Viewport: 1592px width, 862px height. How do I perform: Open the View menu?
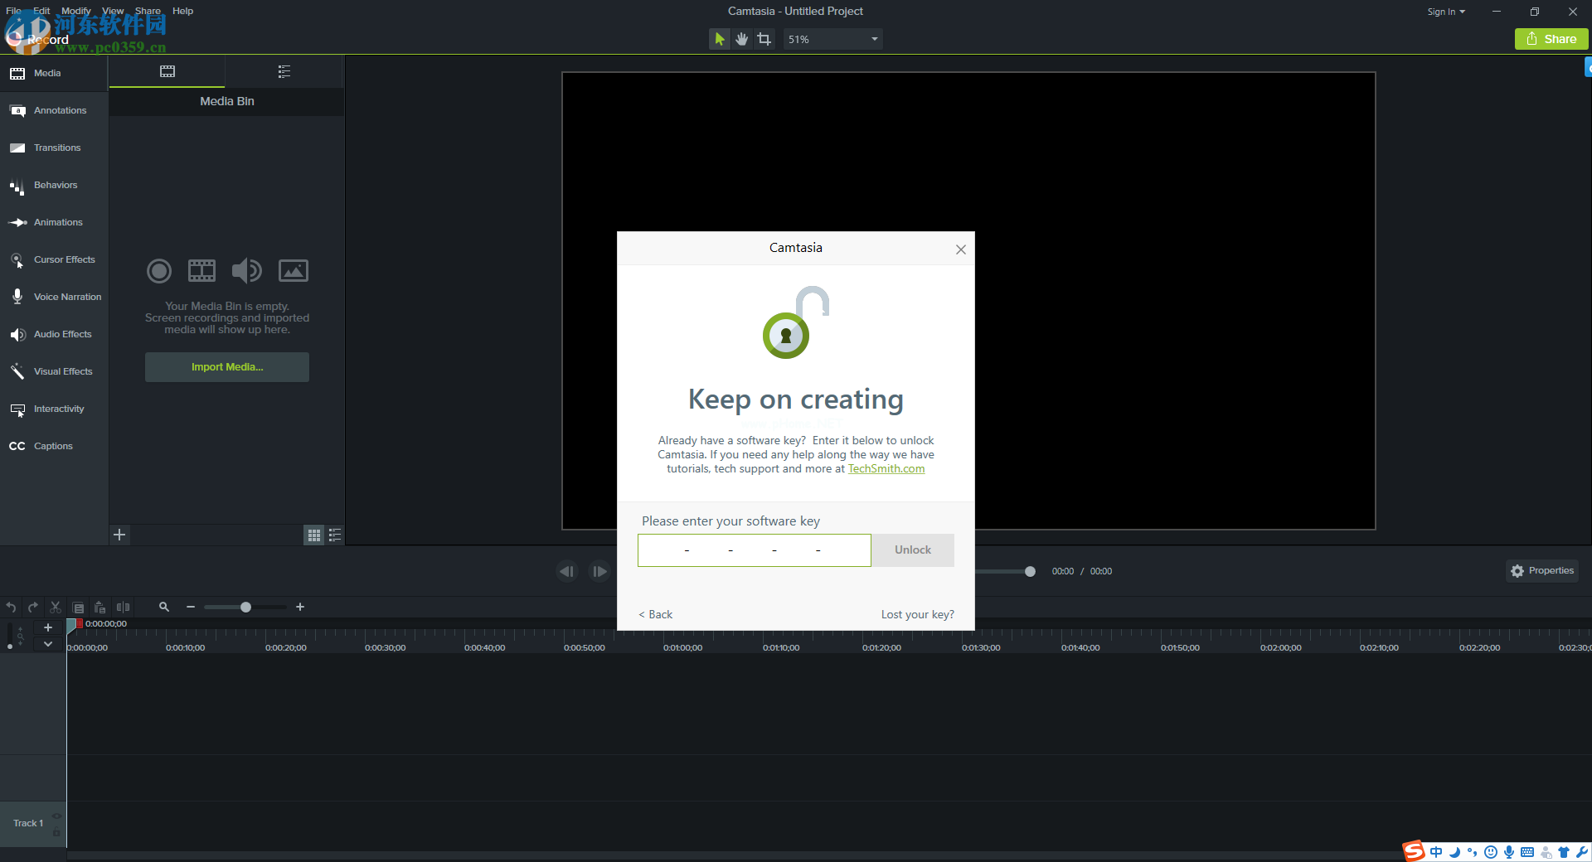[113, 11]
